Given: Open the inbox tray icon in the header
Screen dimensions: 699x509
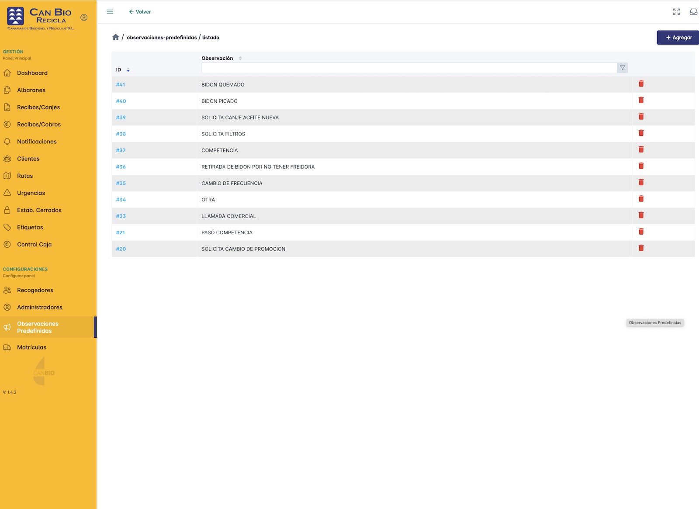Looking at the screenshot, I should pos(693,12).
